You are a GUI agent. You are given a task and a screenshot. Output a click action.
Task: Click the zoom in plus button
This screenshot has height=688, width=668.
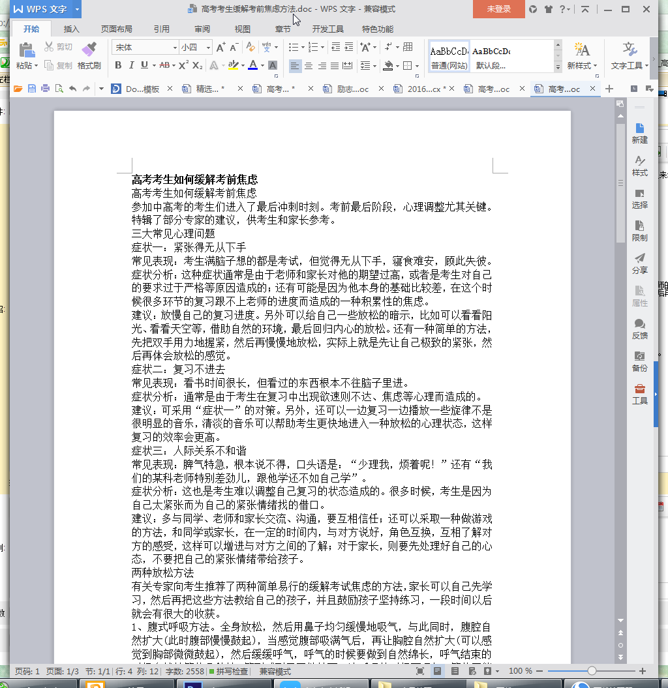tap(643, 671)
